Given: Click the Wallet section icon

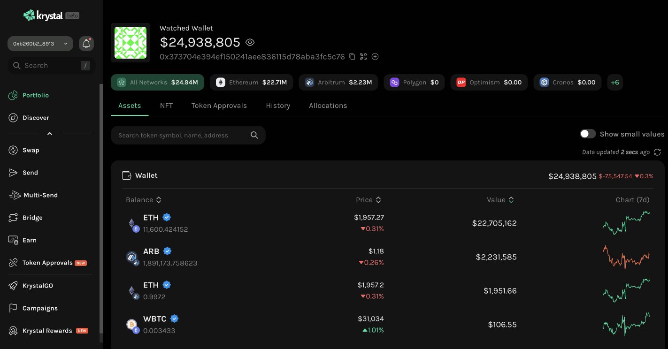Looking at the screenshot, I should (126, 175).
